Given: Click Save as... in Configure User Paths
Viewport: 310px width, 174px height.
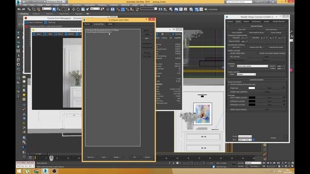Looking at the screenshot, I should click(x=91, y=157).
